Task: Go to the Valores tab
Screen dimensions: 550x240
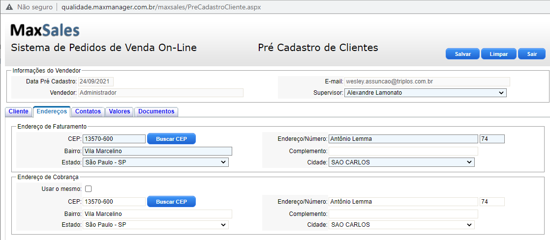Action: point(120,111)
